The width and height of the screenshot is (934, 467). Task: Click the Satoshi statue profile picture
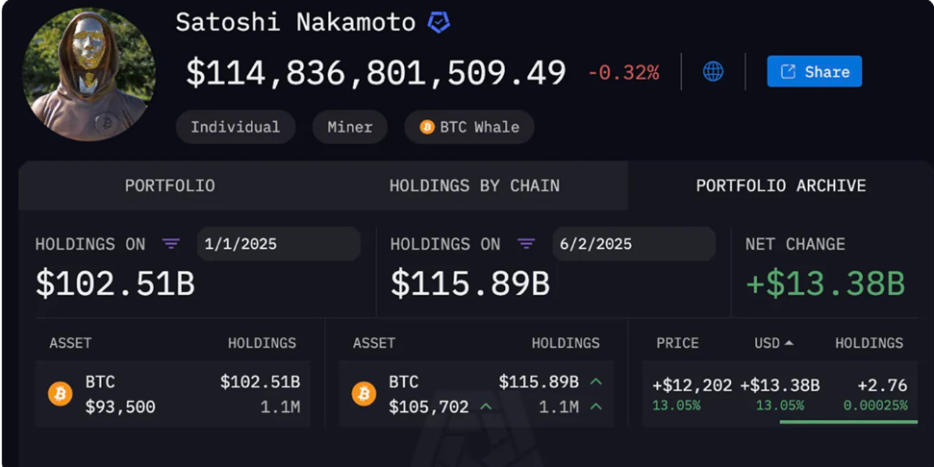(x=88, y=74)
